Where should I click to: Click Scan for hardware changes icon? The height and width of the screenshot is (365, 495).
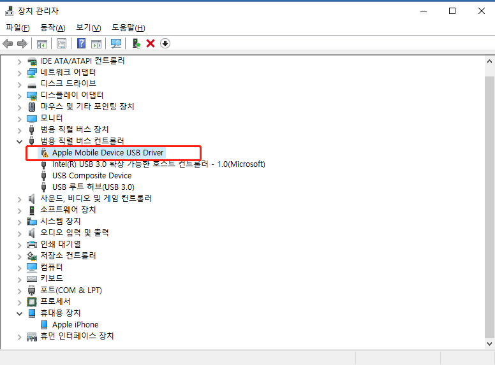coord(116,43)
